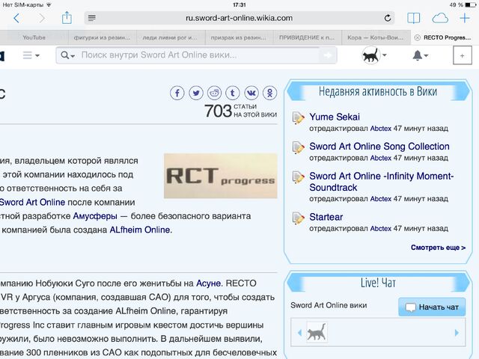Switch to the Кора — Коты-Вои... tab
The image size is (479, 359).
coord(375,37)
